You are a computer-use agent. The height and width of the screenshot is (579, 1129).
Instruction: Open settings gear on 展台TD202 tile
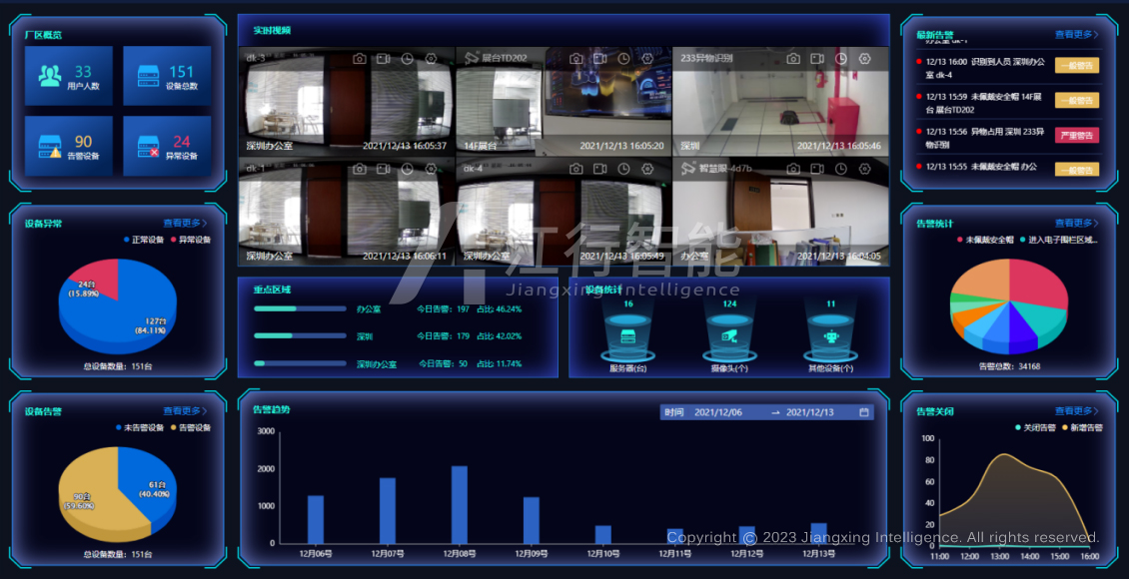coord(647,58)
